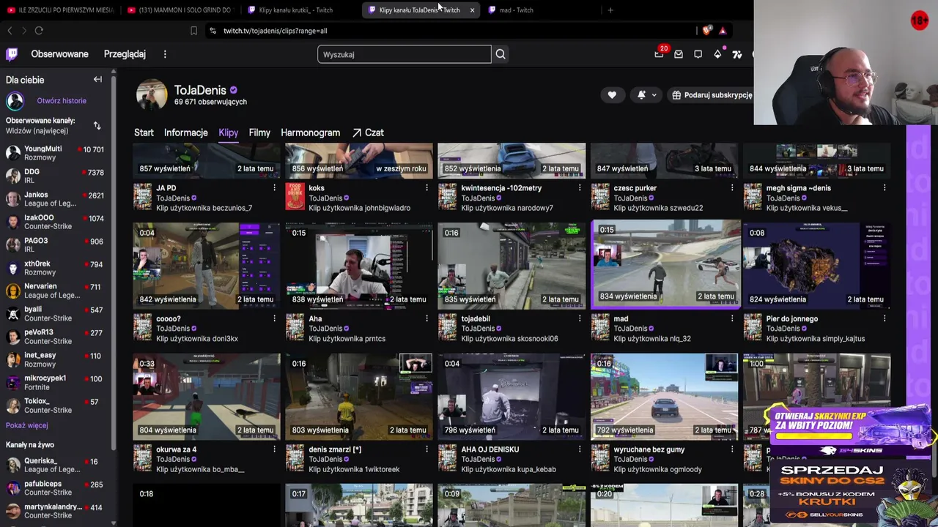
Task: Click Podaruj subskrypcję button
Action: [x=712, y=95]
